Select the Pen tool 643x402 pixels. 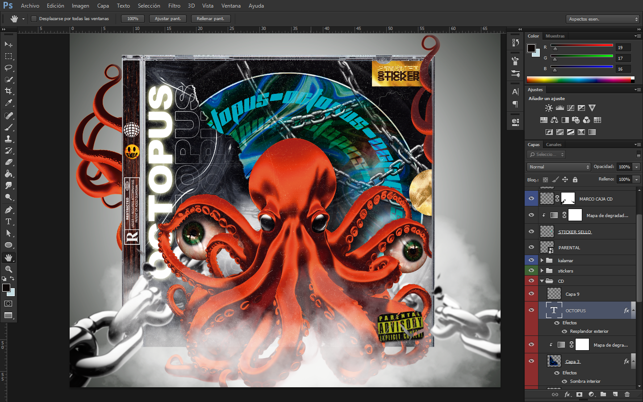(x=8, y=210)
